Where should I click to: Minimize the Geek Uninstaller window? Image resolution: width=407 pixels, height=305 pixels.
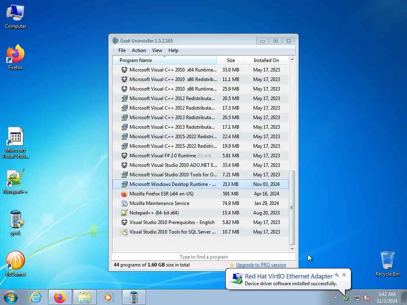click(x=262, y=41)
